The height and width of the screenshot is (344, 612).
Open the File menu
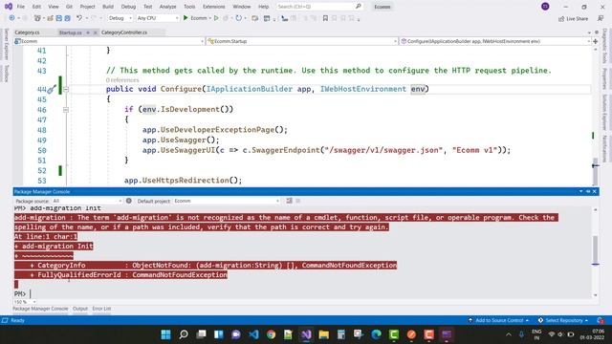21,7
